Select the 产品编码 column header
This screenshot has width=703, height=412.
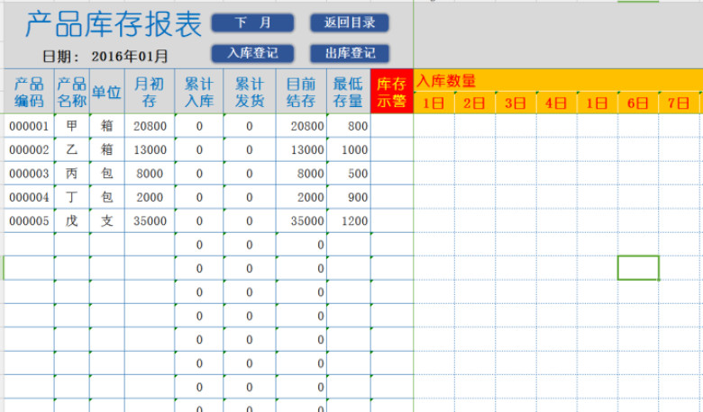tap(29, 92)
